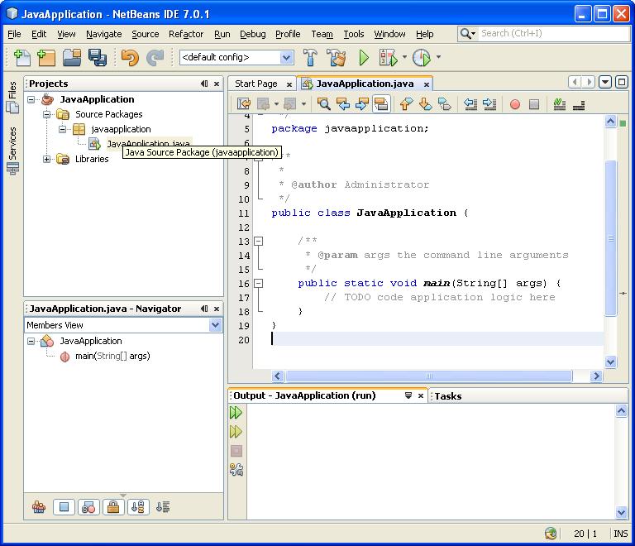The width and height of the screenshot is (635, 546).
Task: Minimize the Navigator panel
Action: (204, 309)
